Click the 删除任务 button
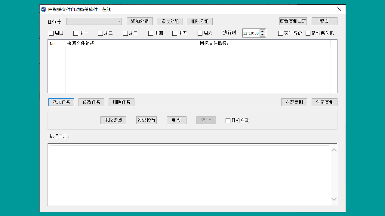 tap(122, 102)
